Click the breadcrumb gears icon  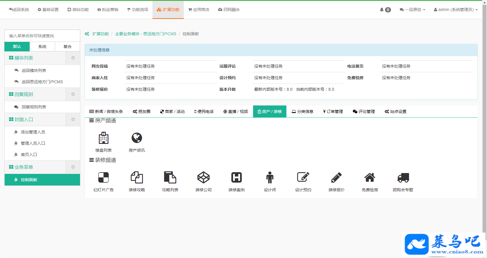[87, 34]
